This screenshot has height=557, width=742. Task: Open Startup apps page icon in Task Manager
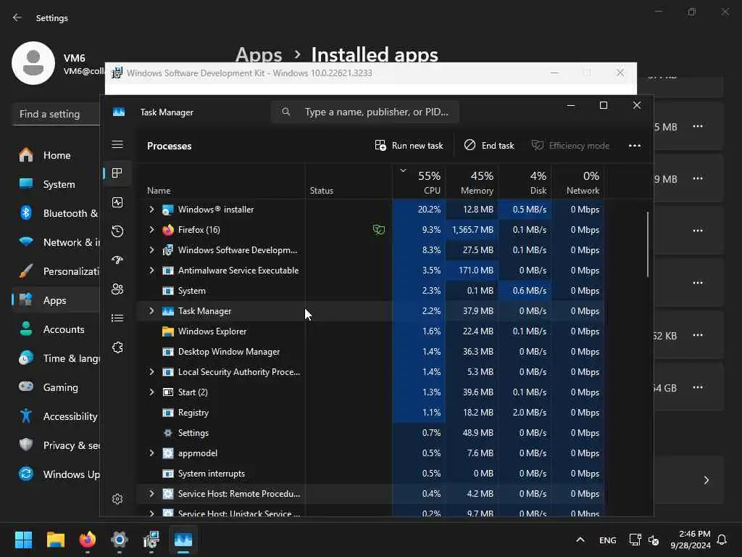(117, 260)
